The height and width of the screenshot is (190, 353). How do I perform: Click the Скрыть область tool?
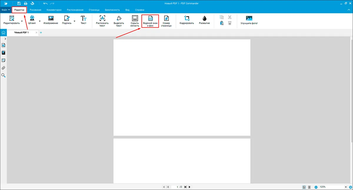click(135, 21)
